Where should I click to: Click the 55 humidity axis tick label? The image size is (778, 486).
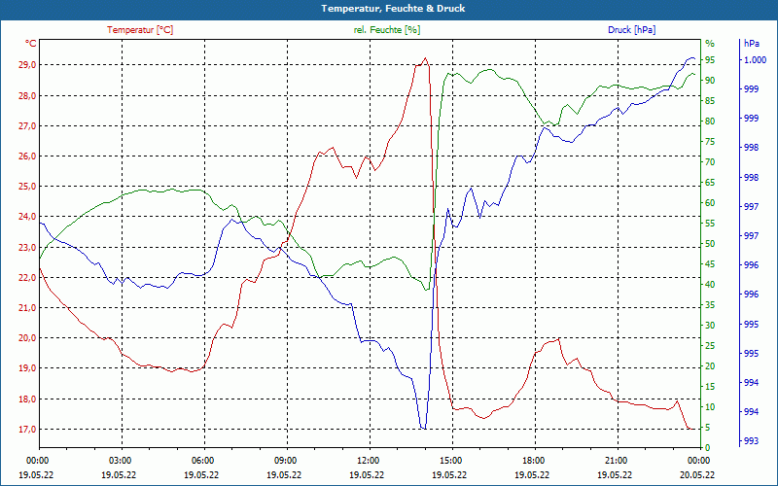[710, 224]
